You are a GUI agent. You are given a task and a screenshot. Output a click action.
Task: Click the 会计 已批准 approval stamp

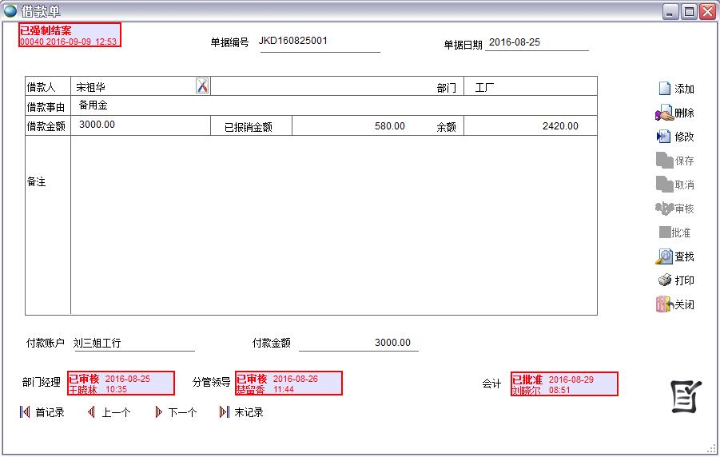coord(564,383)
